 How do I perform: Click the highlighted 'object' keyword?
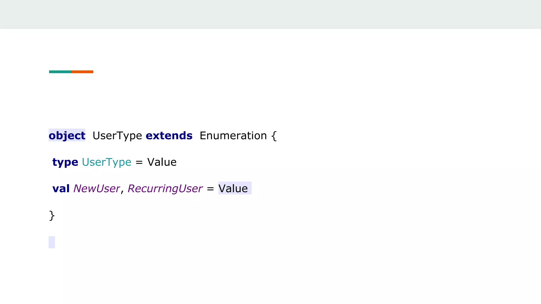(67, 135)
